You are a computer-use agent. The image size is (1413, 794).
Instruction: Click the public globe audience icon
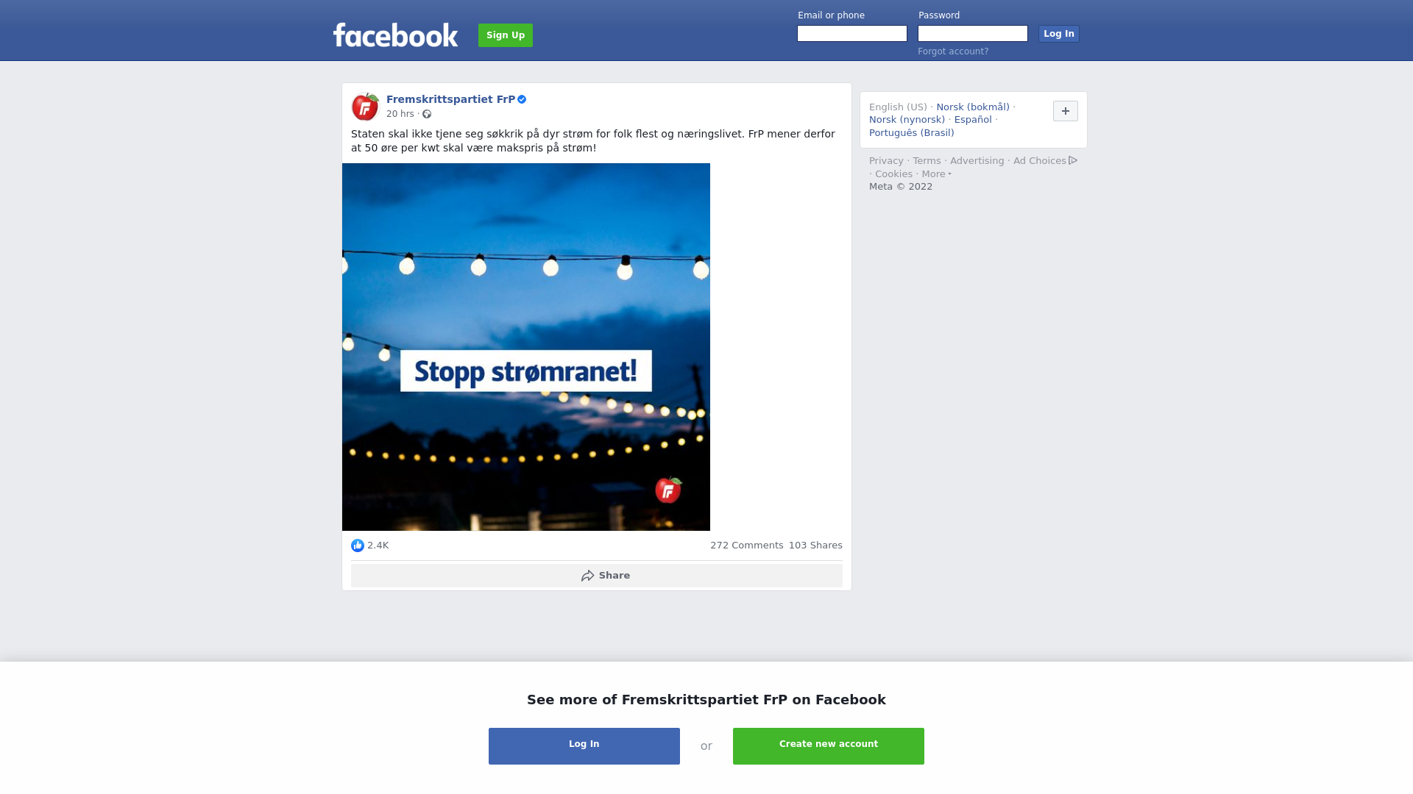(427, 114)
